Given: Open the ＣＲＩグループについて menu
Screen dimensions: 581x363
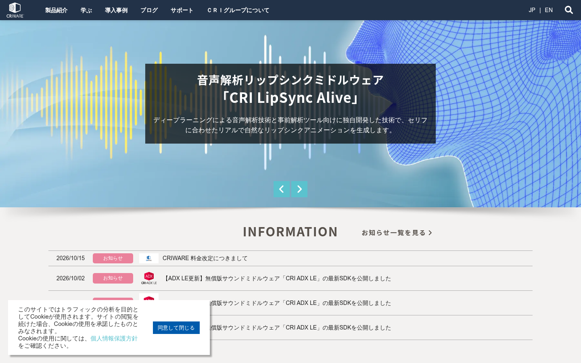Looking at the screenshot, I should [238, 10].
